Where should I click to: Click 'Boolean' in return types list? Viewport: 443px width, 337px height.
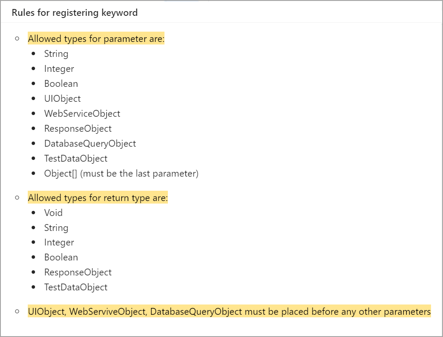click(61, 257)
